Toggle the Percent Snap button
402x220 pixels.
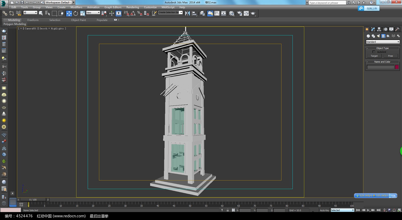[x=140, y=13]
